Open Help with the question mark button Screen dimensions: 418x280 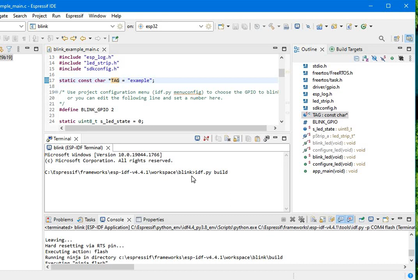pos(411,276)
